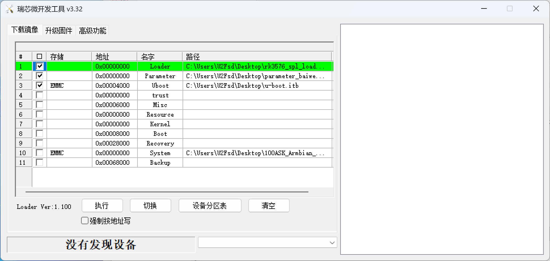Close the Rockchip dev tool window
550x261 pixels.
pos(536,9)
